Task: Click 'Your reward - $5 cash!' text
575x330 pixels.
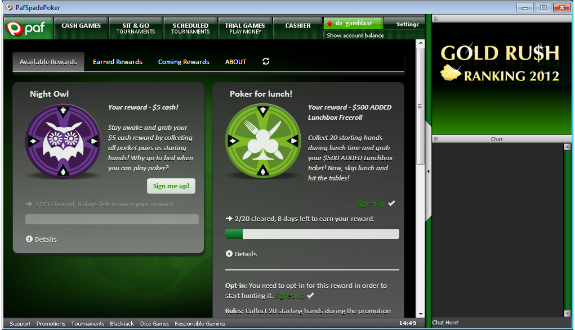Action: (x=143, y=107)
